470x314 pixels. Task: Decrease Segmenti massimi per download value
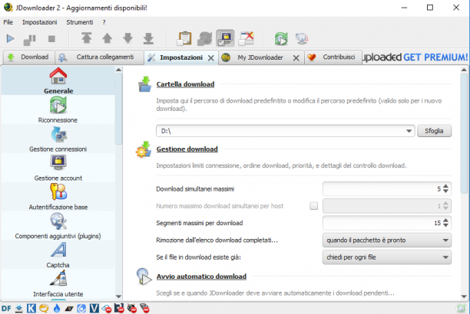pyautogui.click(x=445, y=225)
